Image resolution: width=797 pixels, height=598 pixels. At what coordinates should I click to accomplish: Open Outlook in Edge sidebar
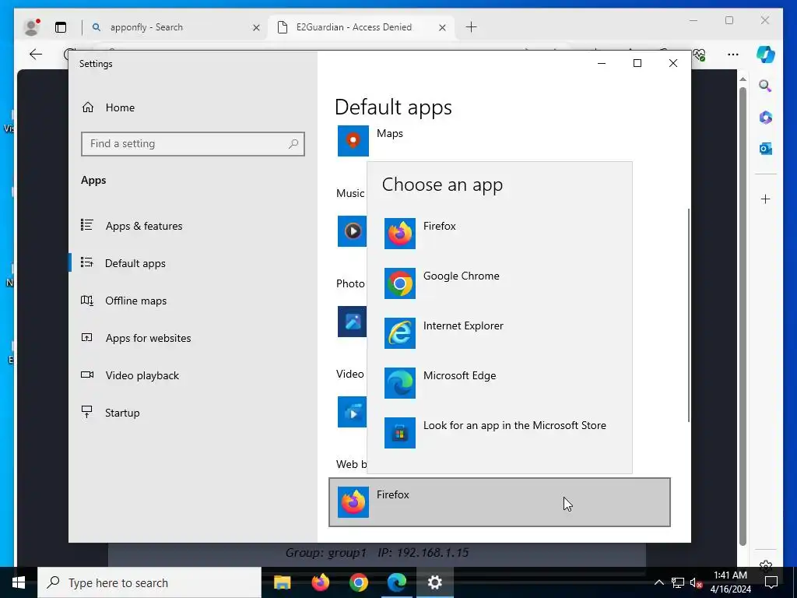coord(766,149)
